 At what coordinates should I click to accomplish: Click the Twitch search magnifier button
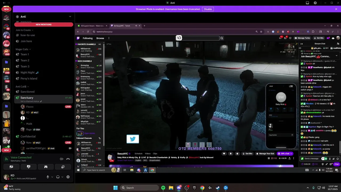[x=222, y=38]
